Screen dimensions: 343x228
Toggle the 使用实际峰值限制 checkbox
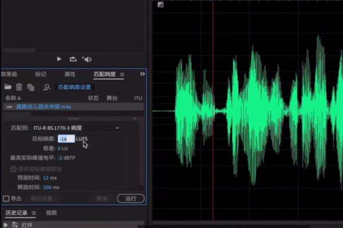13,169
